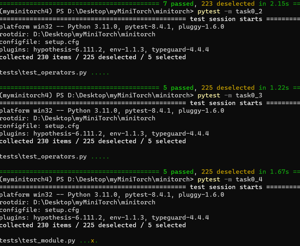Click the '225 deselected in 1.67s' summary text
Viewport: 300px width, 246px height.
(x=245, y=172)
